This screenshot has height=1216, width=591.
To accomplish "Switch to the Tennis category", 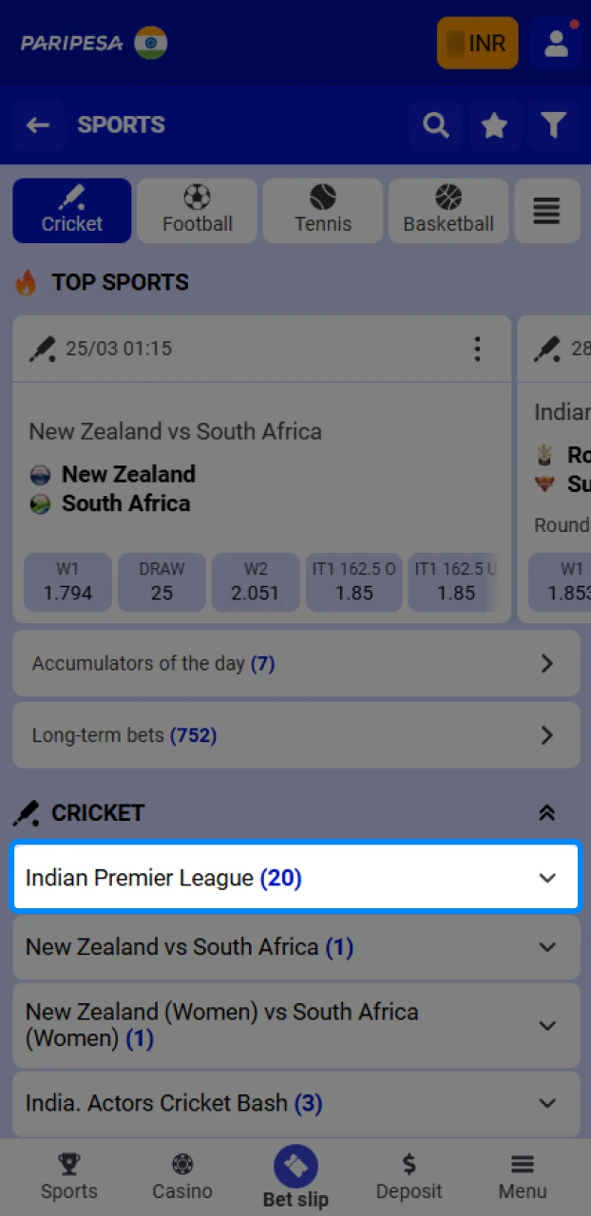I will (322, 211).
